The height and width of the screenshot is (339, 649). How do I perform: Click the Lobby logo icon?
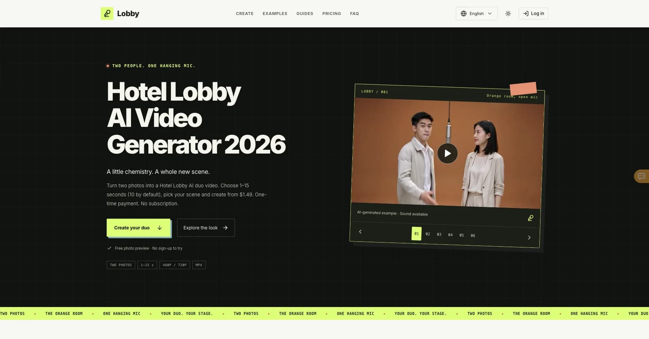pos(107,14)
